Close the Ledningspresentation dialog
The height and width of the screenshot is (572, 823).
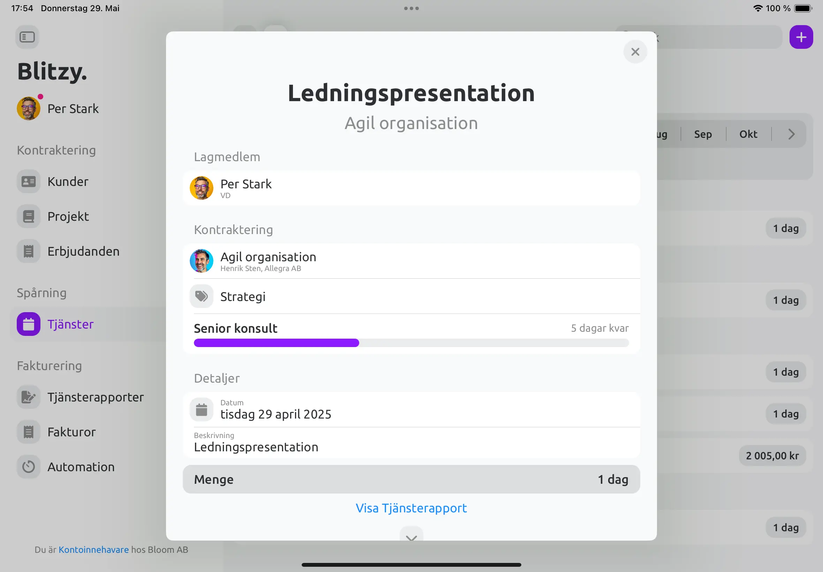pyautogui.click(x=635, y=52)
